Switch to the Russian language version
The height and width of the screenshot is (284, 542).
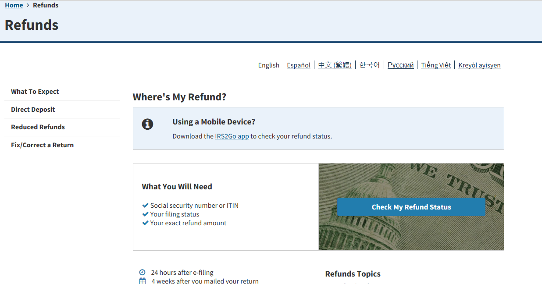pyautogui.click(x=400, y=65)
